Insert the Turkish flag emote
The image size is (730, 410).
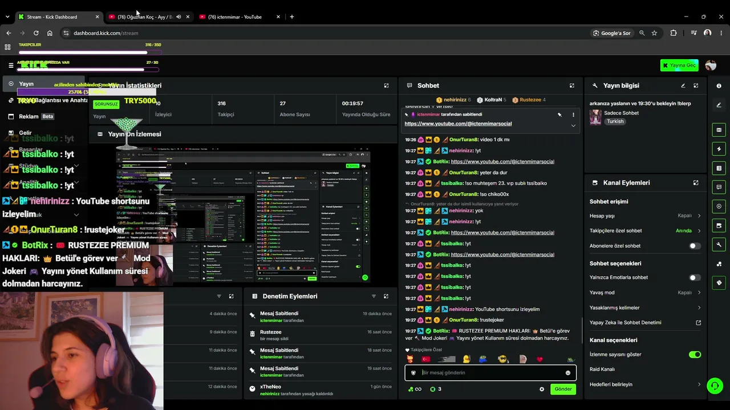pyautogui.click(x=425, y=359)
